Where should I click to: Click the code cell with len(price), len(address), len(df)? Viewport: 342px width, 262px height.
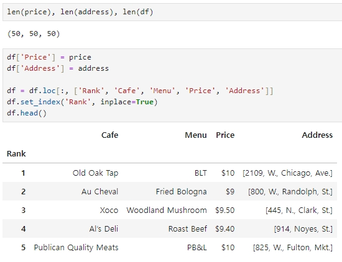point(172,12)
